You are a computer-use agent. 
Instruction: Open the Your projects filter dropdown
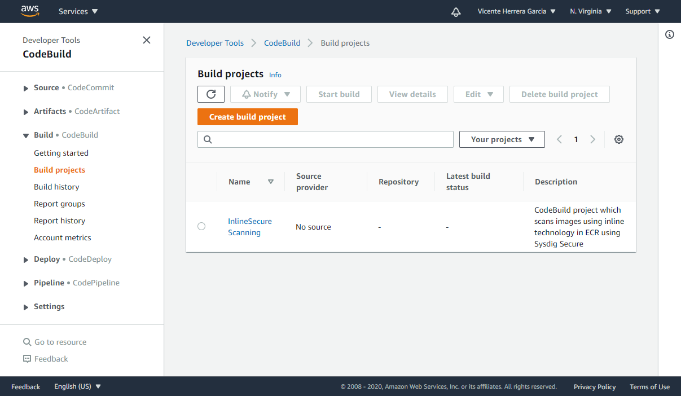pyautogui.click(x=502, y=139)
